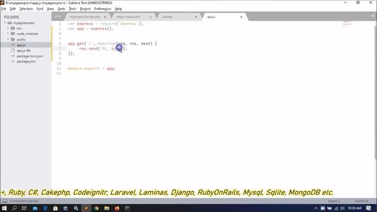Open the notification action center
The width and height of the screenshot is (377, 212).
369,208
